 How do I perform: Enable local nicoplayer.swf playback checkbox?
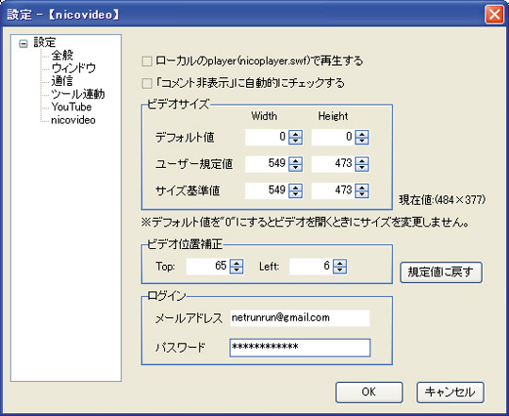pyautogui.click(x=147, y=61)
